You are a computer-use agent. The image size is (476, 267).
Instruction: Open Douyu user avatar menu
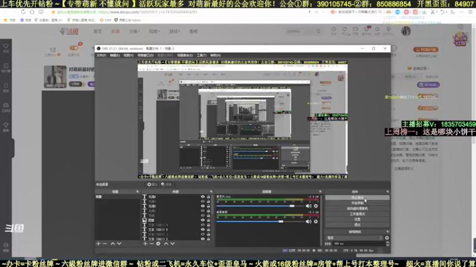(x=406, y=31)
